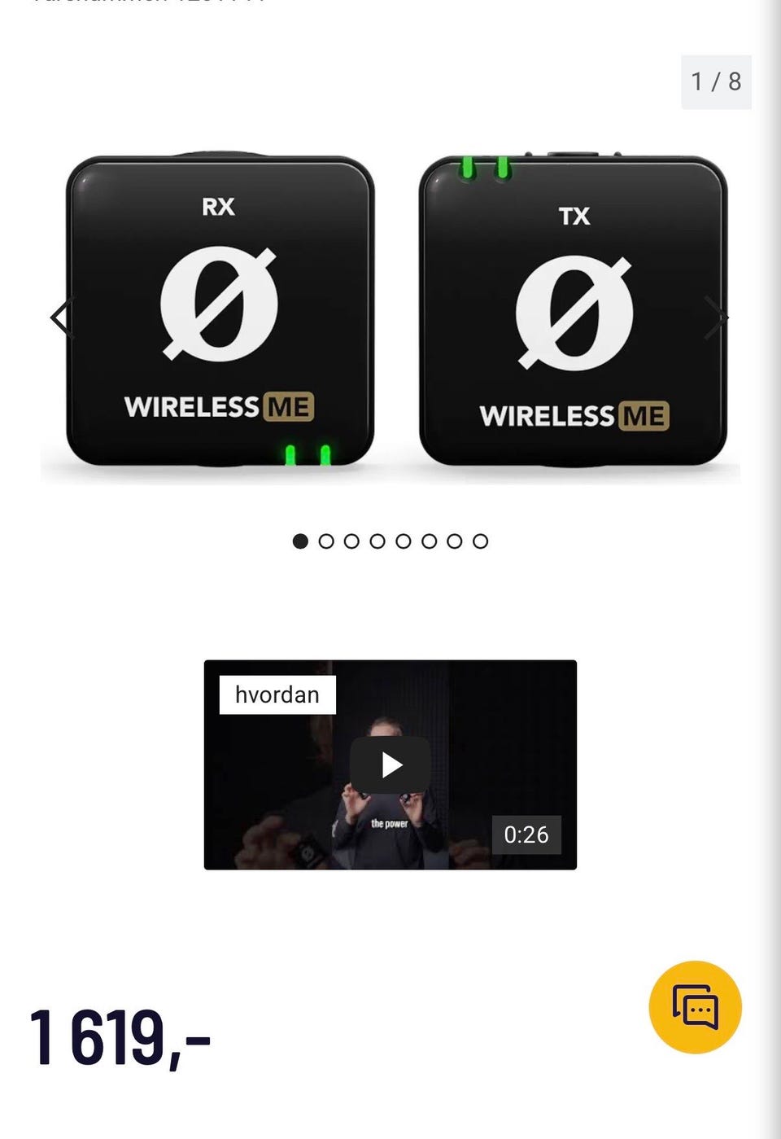Show the seventh carousel image dot
781x1139 pixels.
click(x=455, y=541)
